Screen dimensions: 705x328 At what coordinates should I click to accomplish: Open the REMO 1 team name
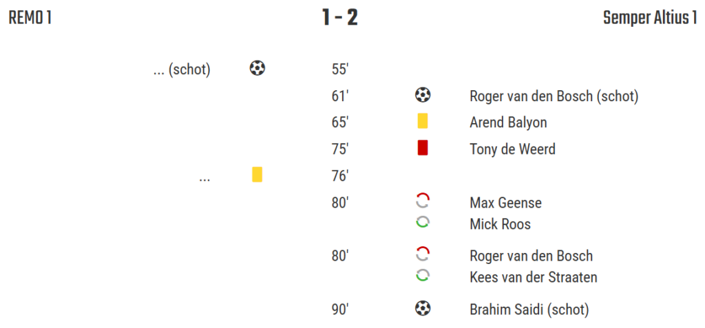click(x=30, y=19)
